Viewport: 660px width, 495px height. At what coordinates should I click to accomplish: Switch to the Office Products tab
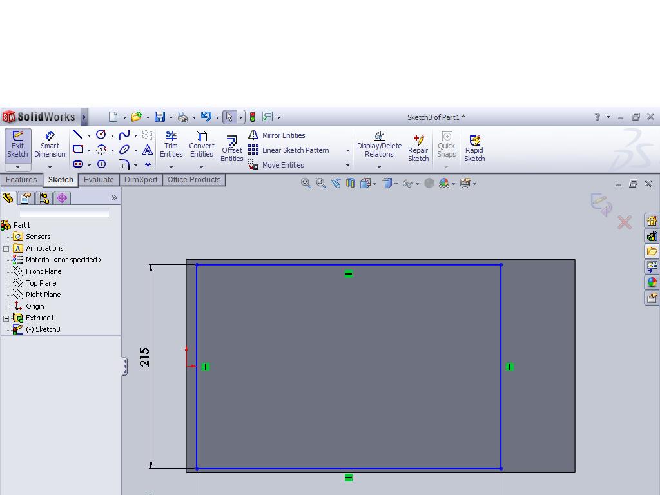[x=194, y=180]
